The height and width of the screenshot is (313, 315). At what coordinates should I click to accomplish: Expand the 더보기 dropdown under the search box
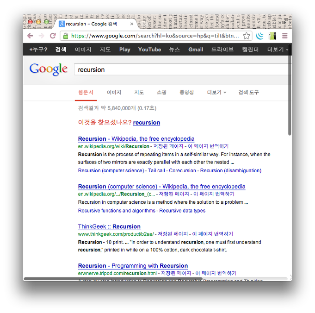tap(216, 93)
